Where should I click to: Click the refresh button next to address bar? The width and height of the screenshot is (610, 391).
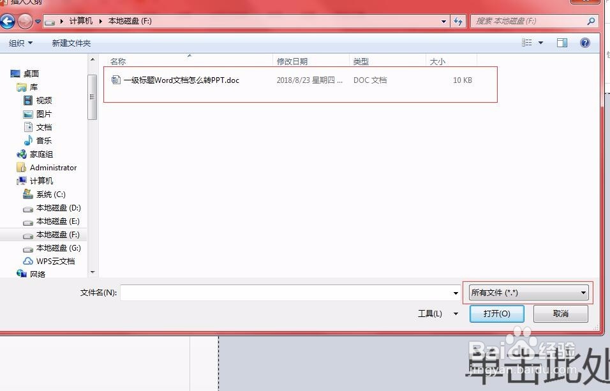click(458, 22)
